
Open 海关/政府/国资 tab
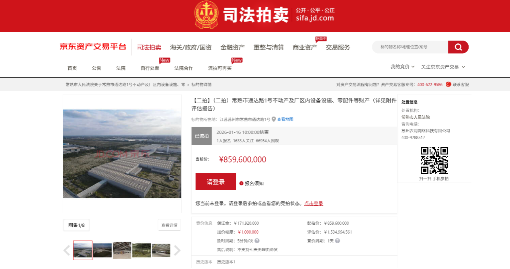click(191, 47)
